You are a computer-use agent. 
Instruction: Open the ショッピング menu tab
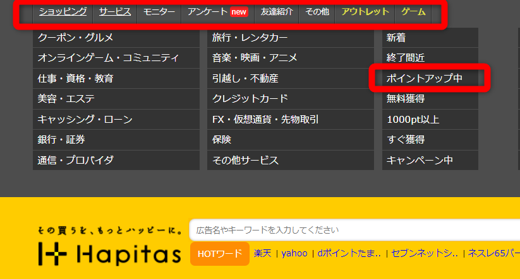click(63, 12)
